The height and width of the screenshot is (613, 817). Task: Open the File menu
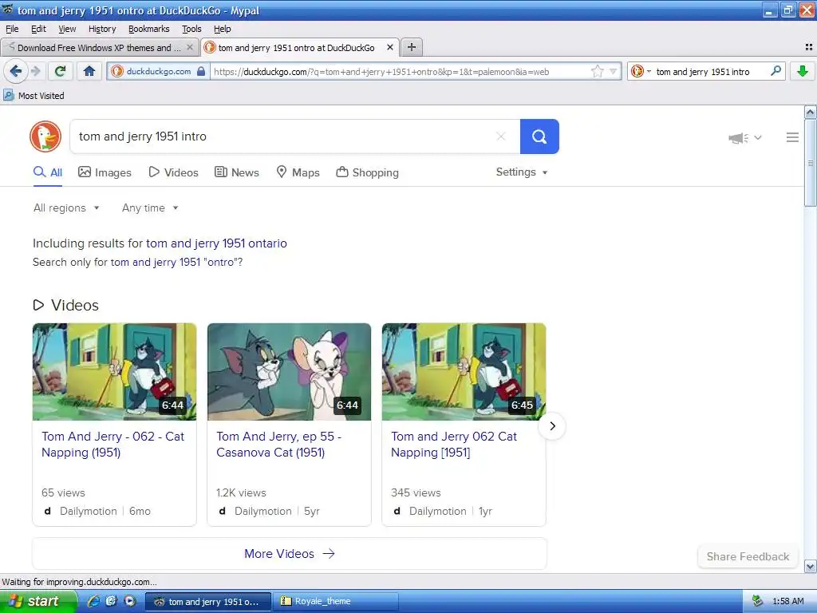pyautogui.click(x=12, y=29)
